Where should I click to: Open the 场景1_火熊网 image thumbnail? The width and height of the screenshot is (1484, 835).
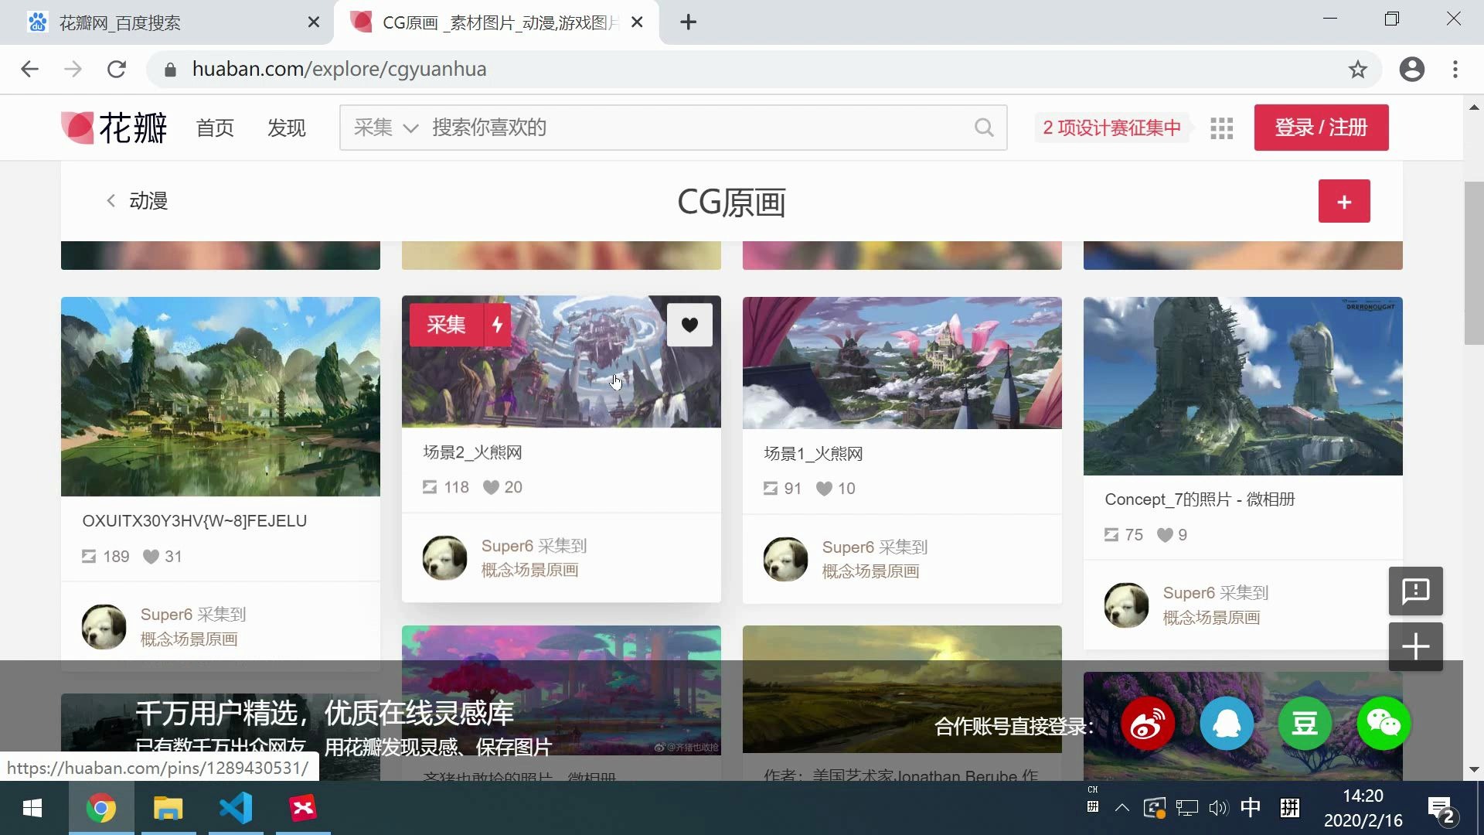902,363
